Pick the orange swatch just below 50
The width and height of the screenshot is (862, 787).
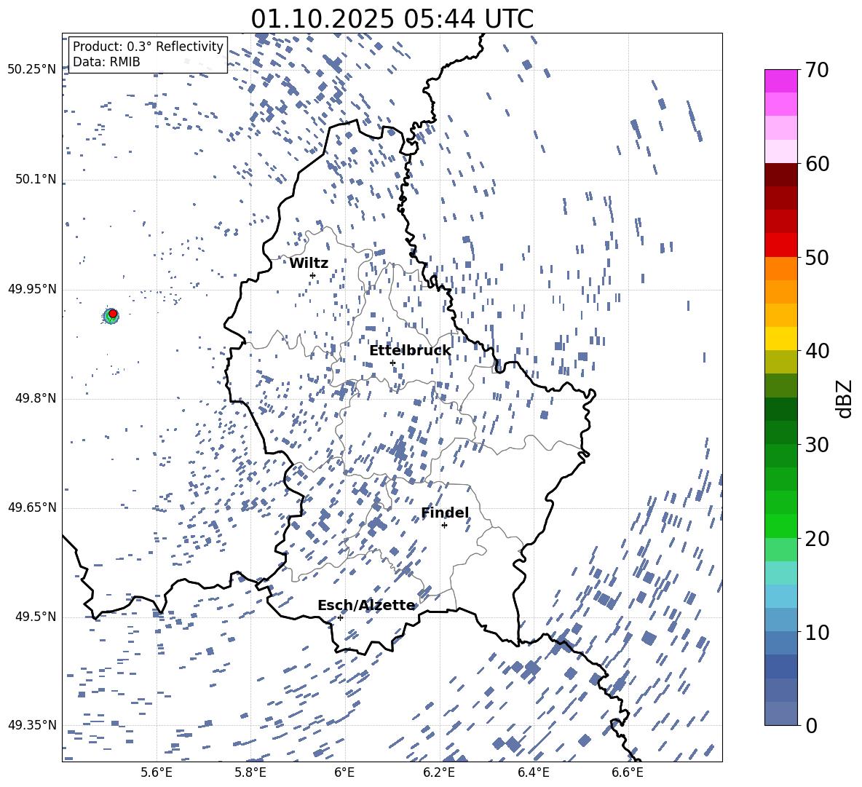pyautogui.click(x=780, y=269)
